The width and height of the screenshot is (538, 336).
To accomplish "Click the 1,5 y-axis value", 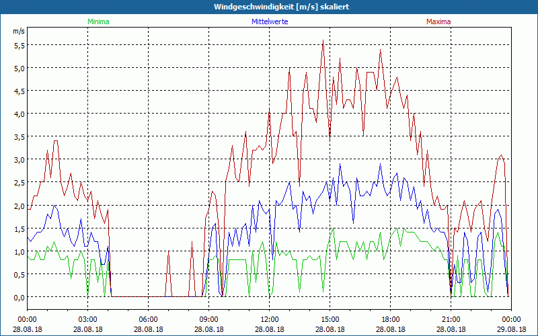I will pos(20,228).
